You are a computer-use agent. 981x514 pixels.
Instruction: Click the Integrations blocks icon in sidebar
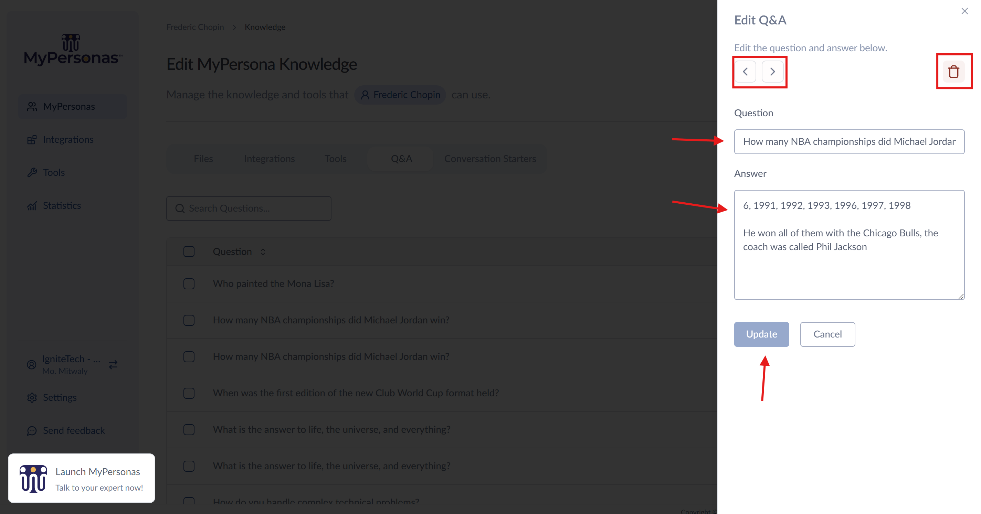coord(32,140)
